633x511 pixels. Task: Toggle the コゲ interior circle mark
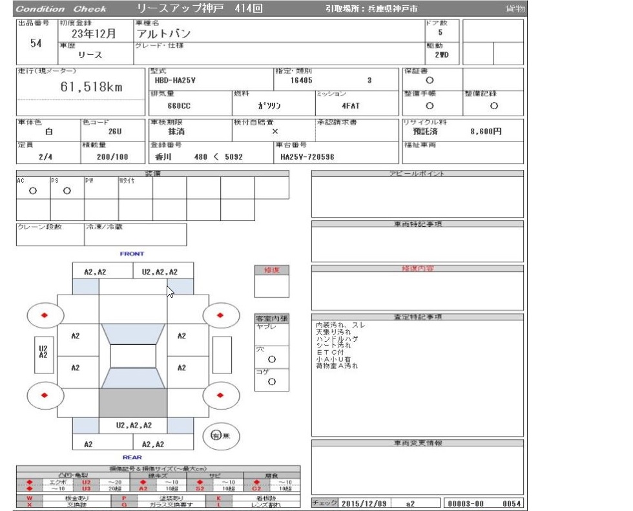(271, 382)
